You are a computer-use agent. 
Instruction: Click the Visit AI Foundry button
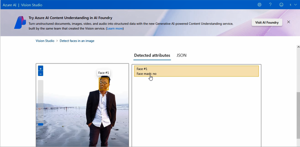tap(267, 22)
